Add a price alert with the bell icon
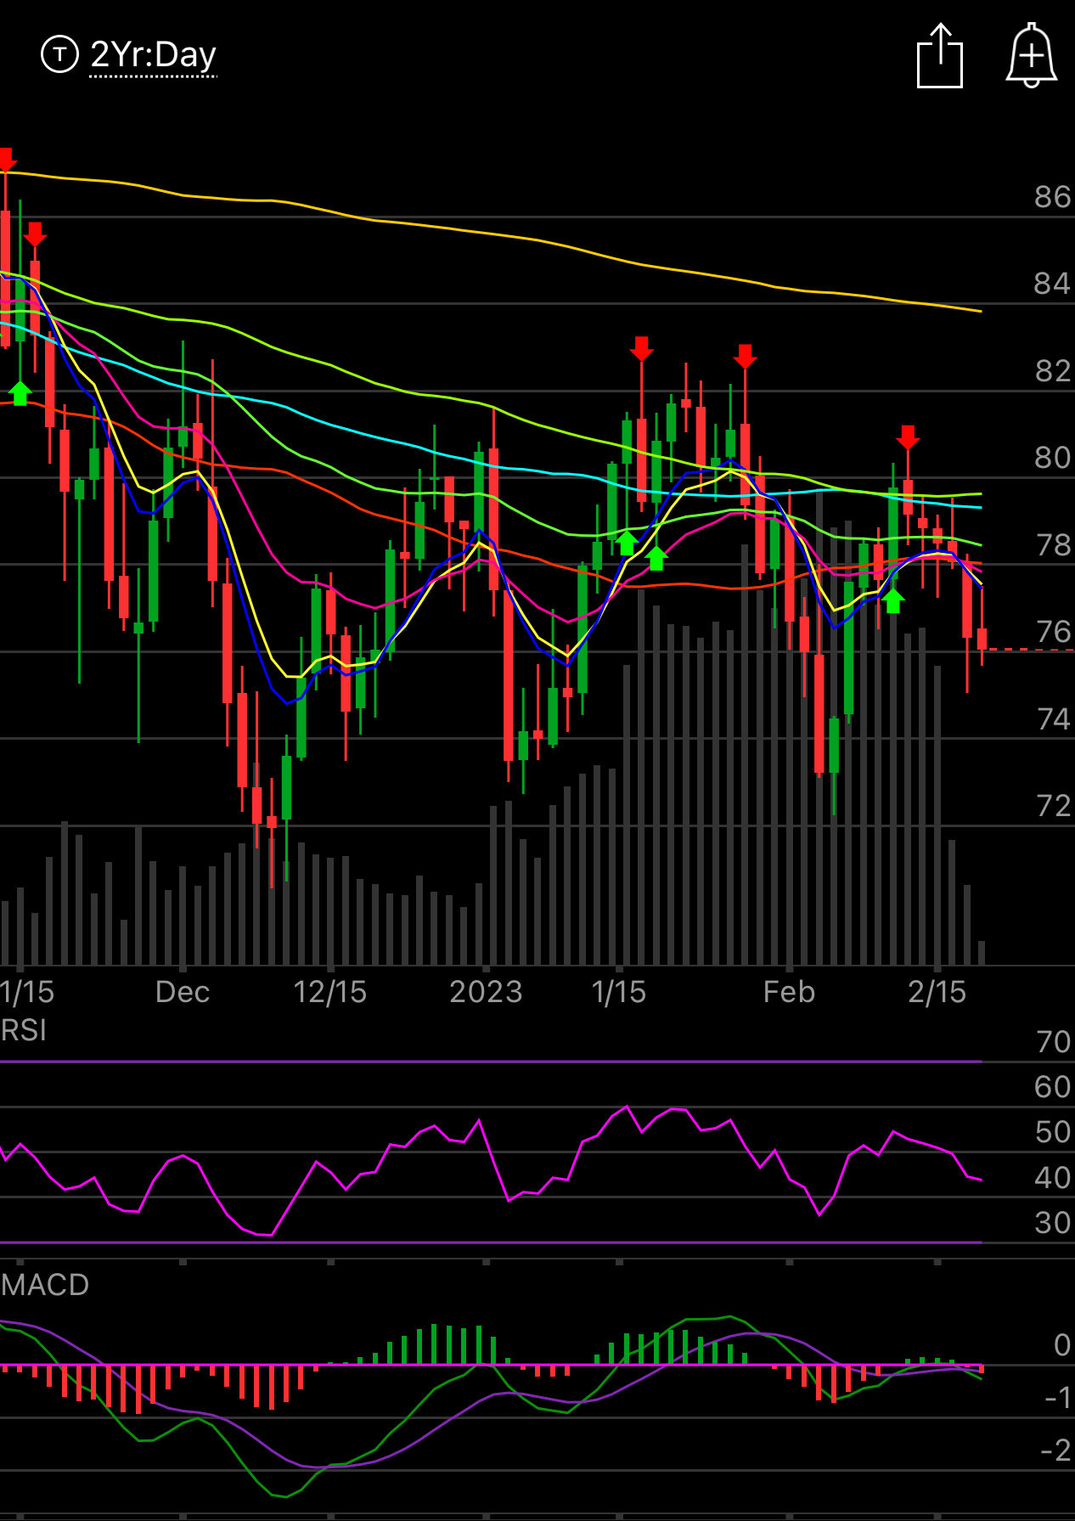The image size is (1075, 1521). point(1031,56)
